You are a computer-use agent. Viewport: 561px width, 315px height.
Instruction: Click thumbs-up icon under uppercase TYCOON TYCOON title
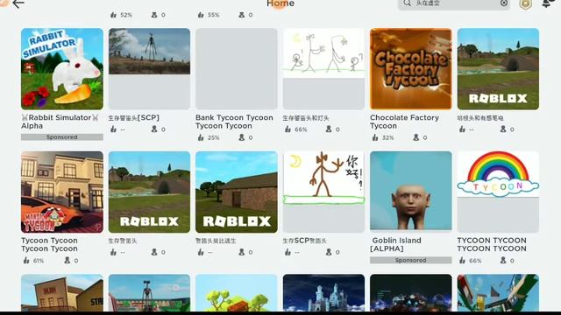462,261
